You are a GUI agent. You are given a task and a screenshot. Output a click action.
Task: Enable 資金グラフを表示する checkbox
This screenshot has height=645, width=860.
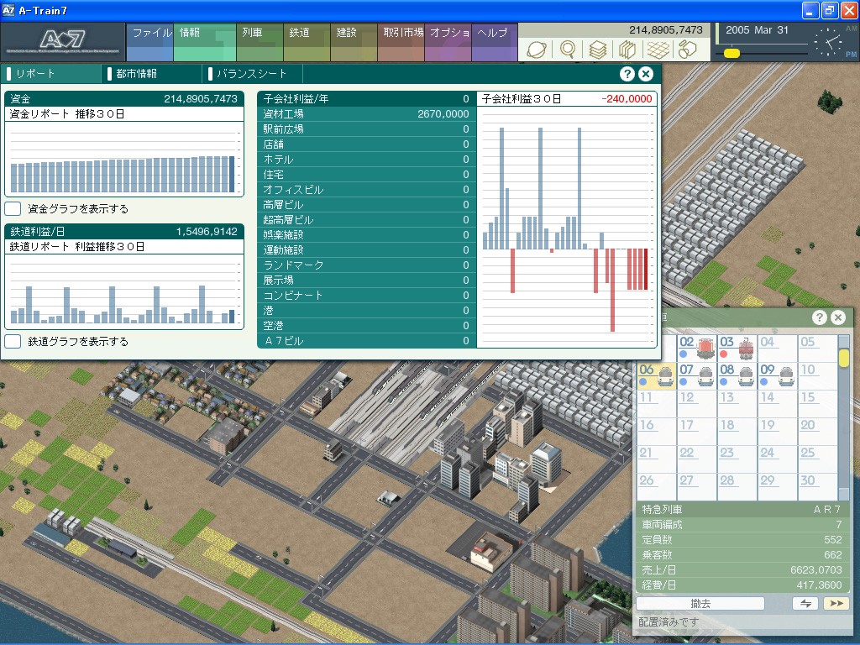[x=13, y=208]
